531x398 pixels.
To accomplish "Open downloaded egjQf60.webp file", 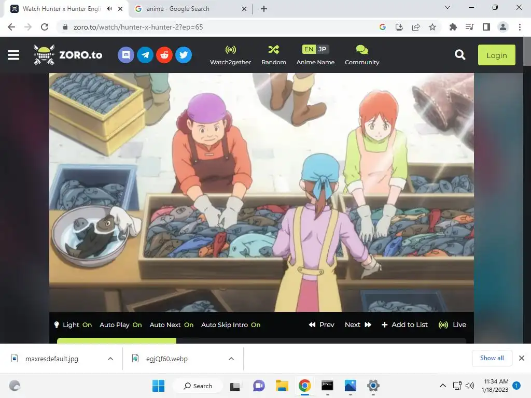I will pos(166,359).
